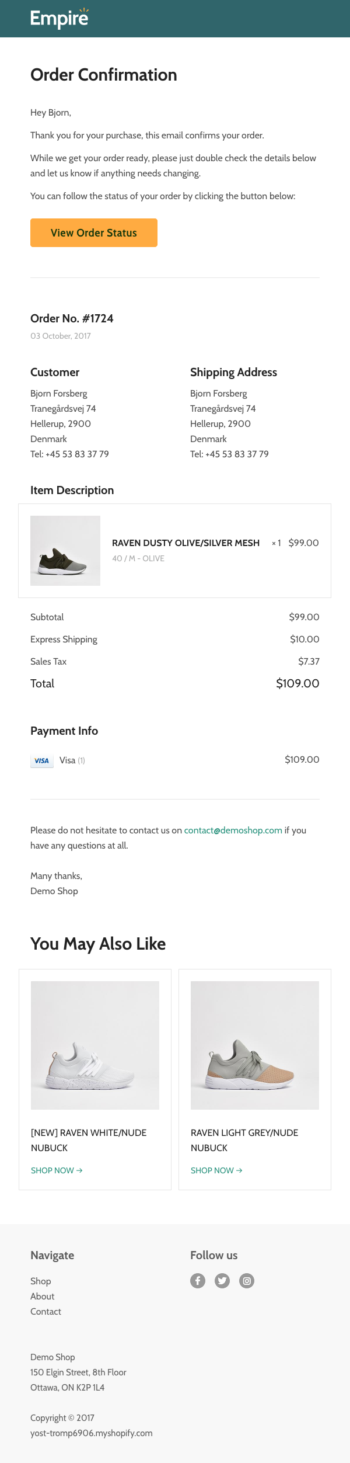350x1463 pixels.
Task: Open the Facebook icon under Follow us
Action: 198,1281
